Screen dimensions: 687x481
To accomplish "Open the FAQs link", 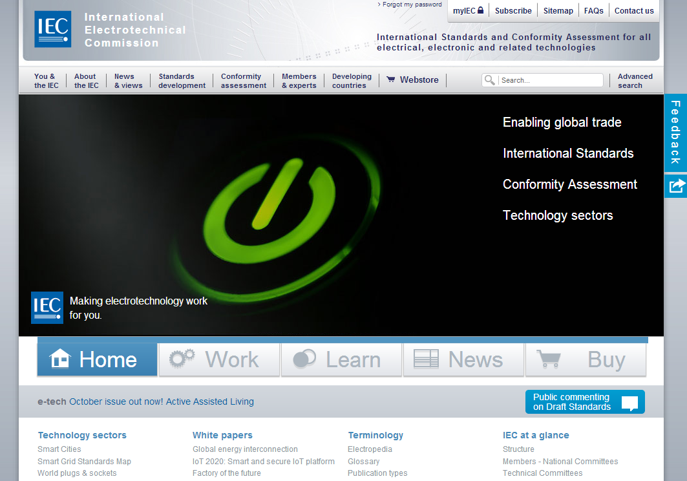I will (594, 10).
